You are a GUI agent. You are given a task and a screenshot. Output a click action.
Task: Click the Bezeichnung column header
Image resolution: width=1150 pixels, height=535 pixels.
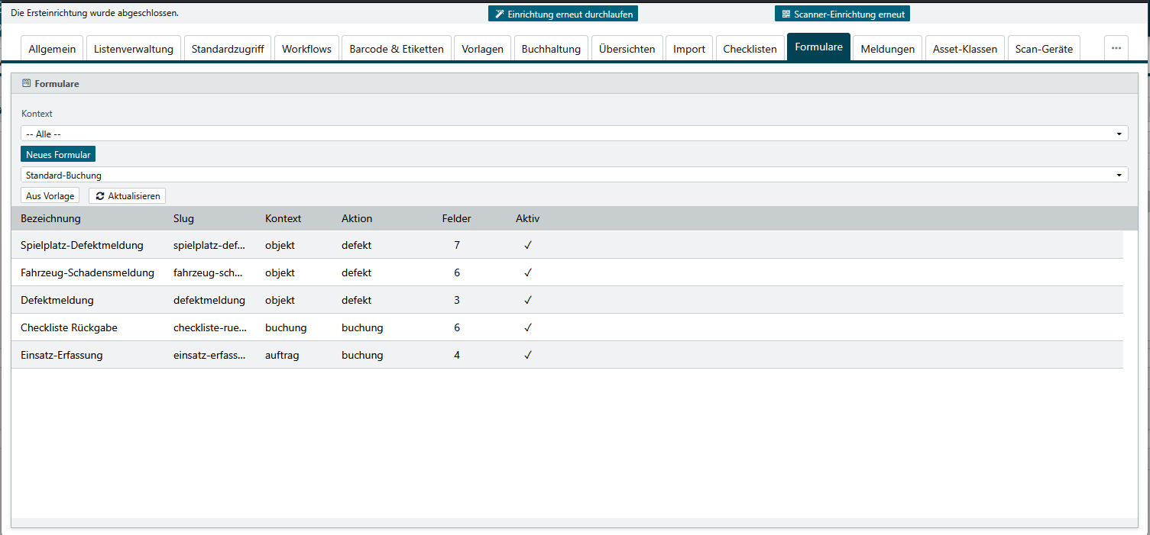point(50,218)
